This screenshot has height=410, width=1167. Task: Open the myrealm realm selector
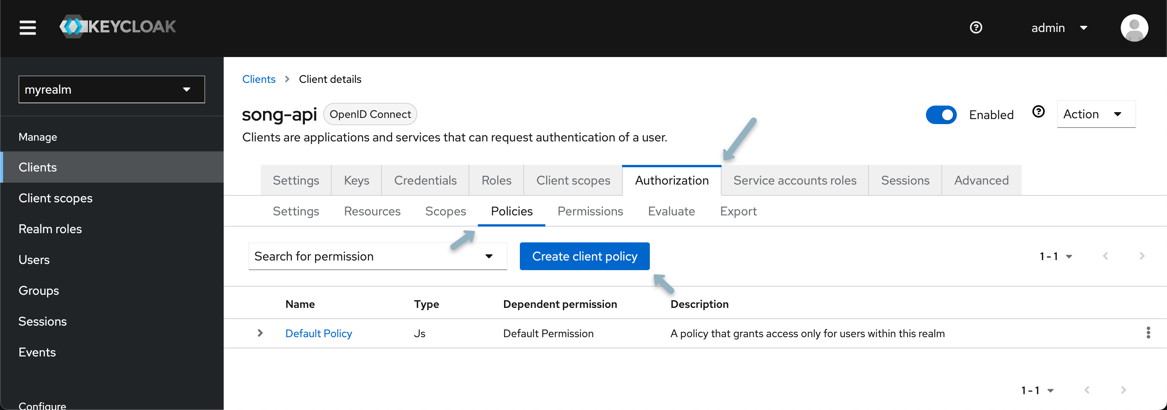click(111, 90)
